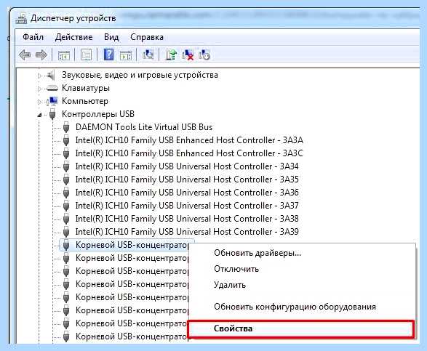Image resolution: width=427 pixels, height=351 pixels.
Task: Click USB icon of Enhanced Host Controller 3A3A
Action: tap(66, 140)
